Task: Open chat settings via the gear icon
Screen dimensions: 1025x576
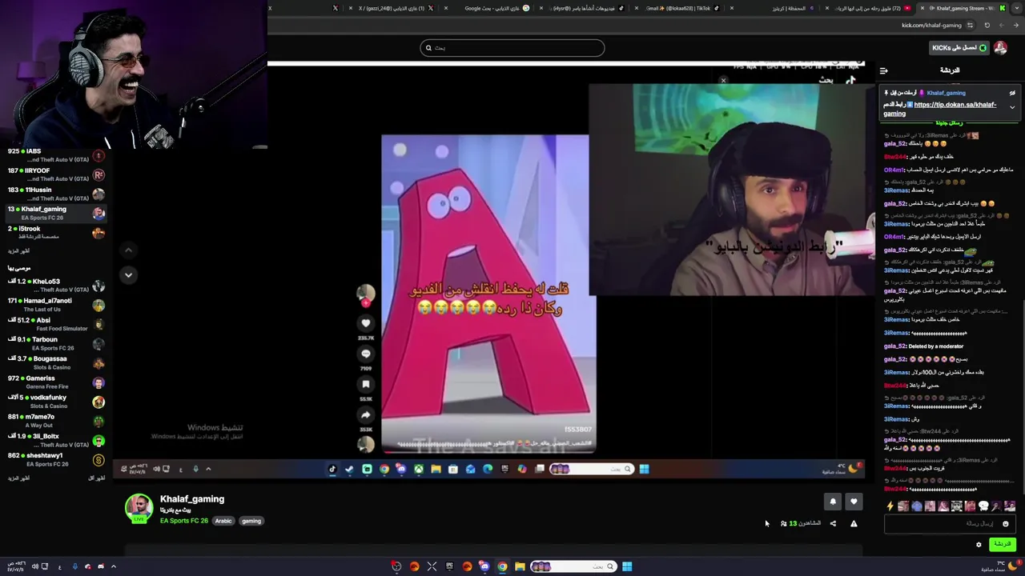Action: (x=979, y=545)
